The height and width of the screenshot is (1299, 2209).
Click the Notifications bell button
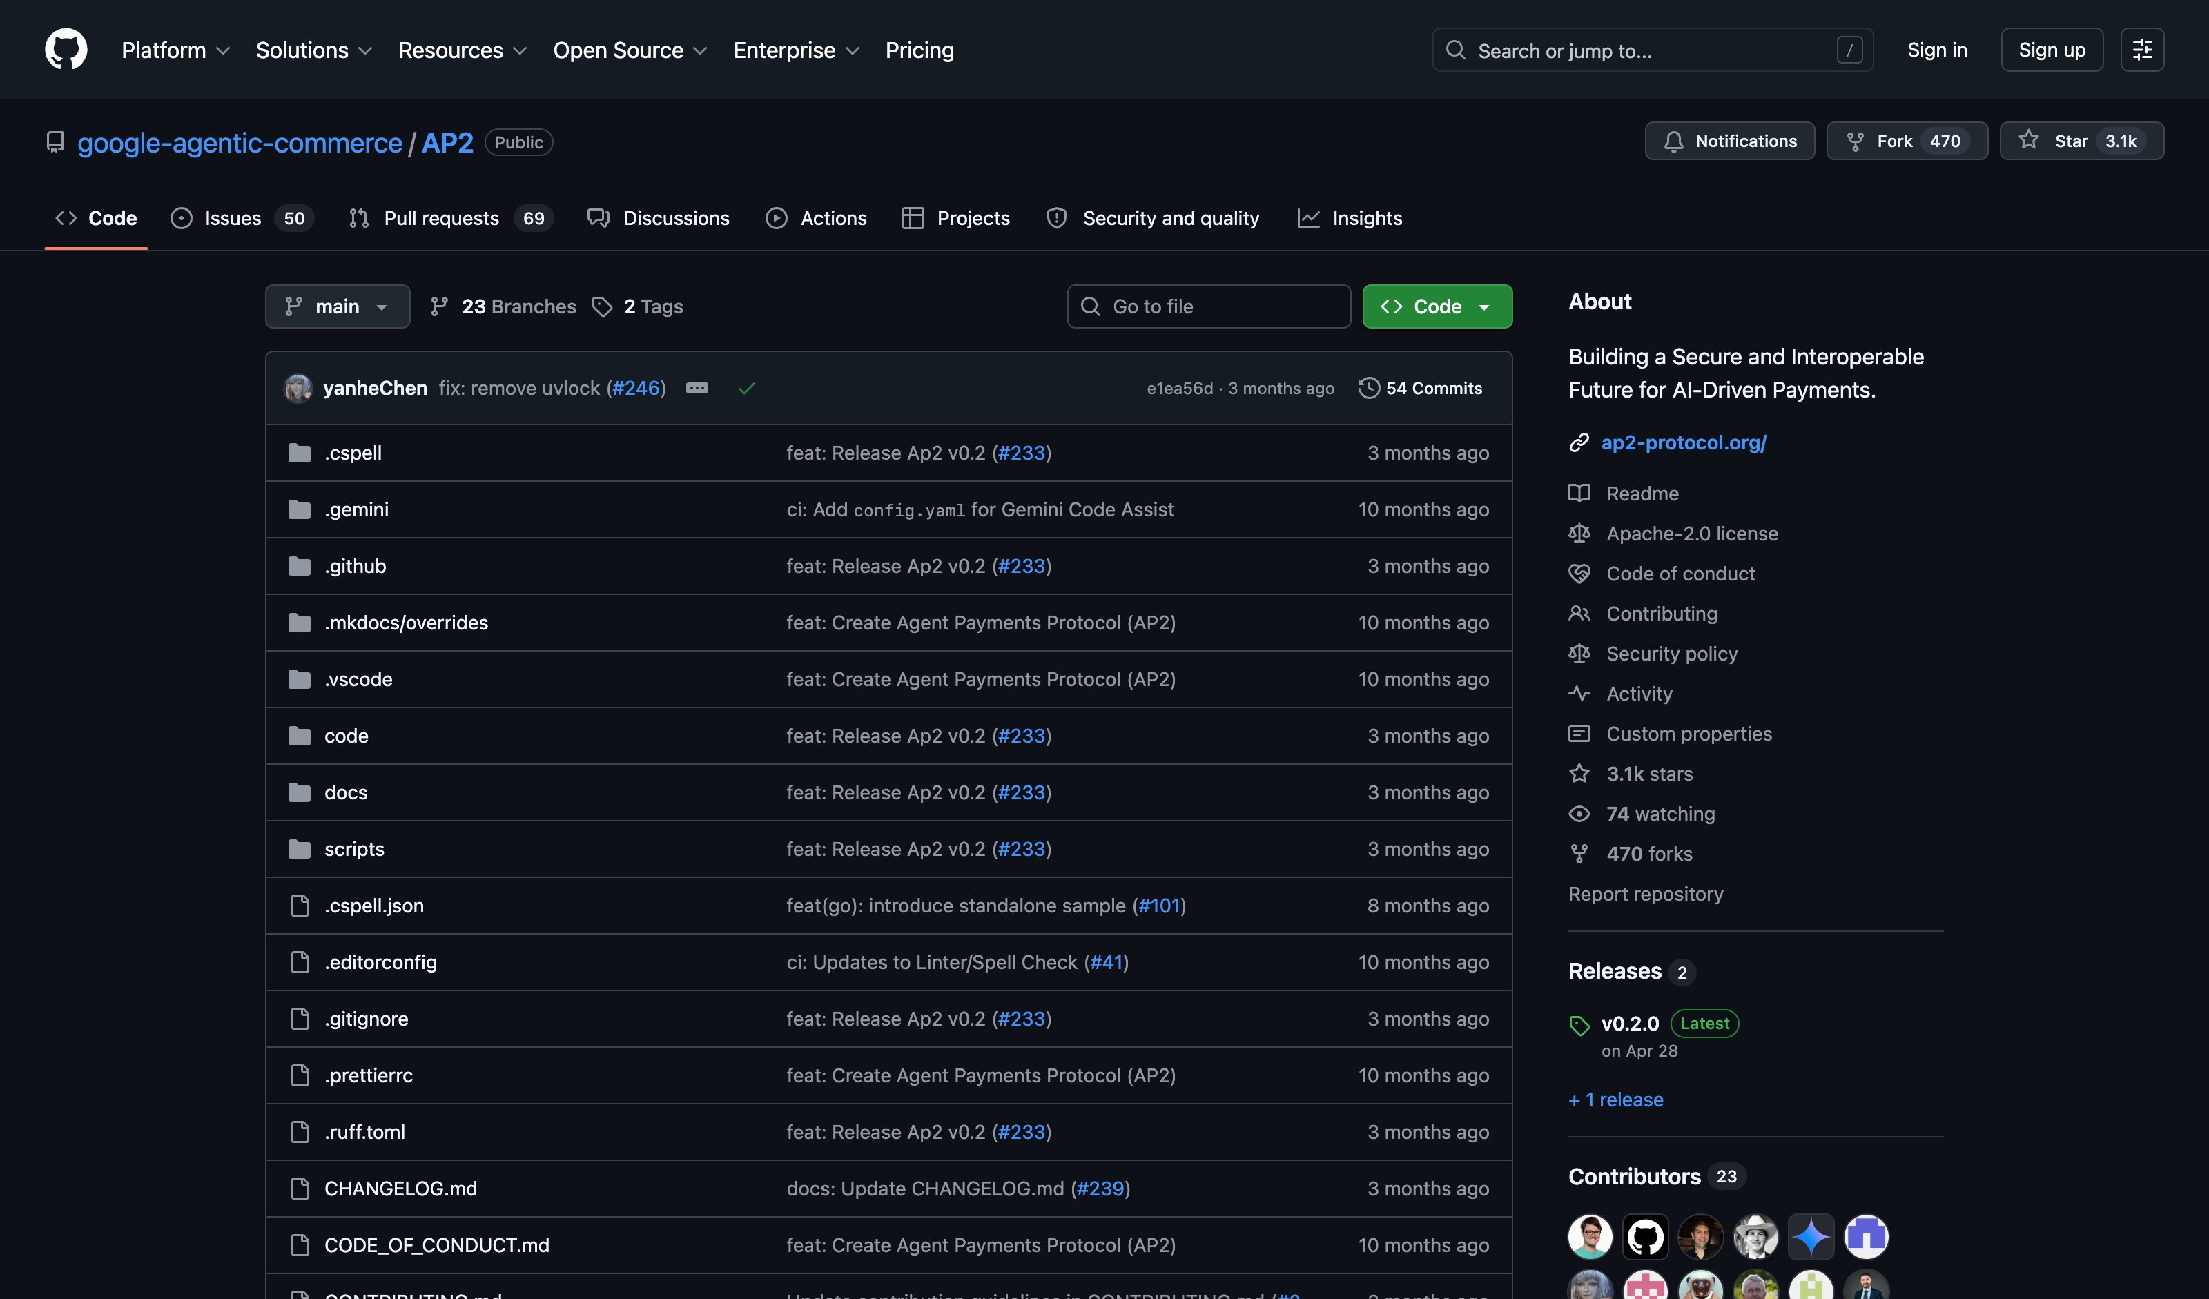[1729, 141]
